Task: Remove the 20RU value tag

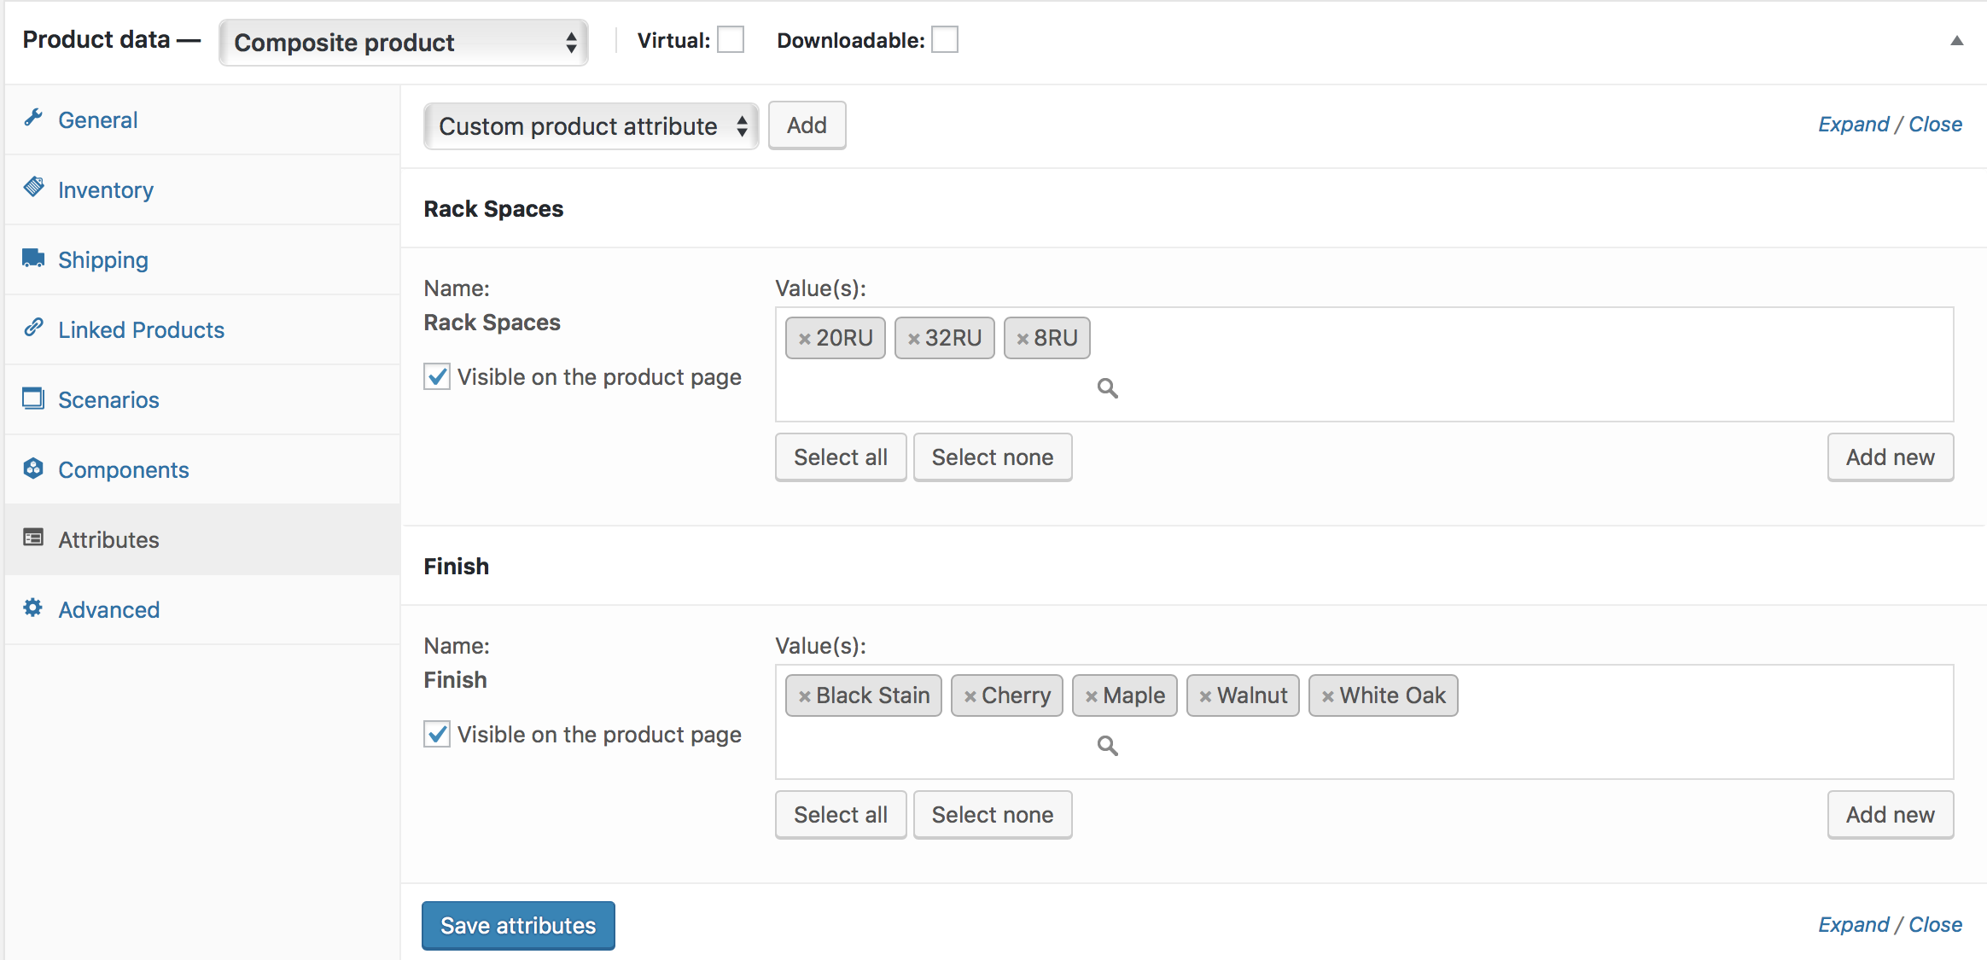Action: tap(804, 339)
